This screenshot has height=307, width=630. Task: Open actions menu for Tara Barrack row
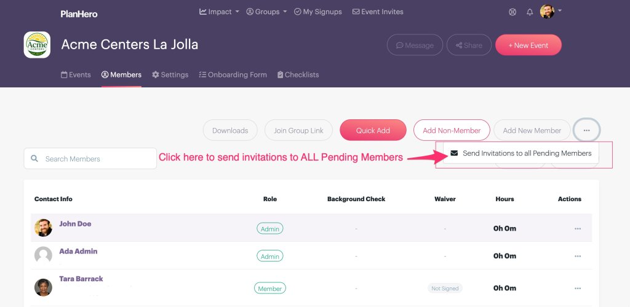click(x=577, y=288)
